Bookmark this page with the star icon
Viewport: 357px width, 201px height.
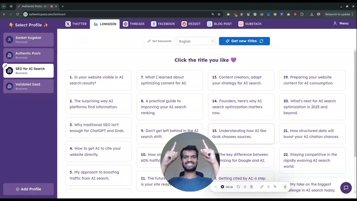(219, 14)
